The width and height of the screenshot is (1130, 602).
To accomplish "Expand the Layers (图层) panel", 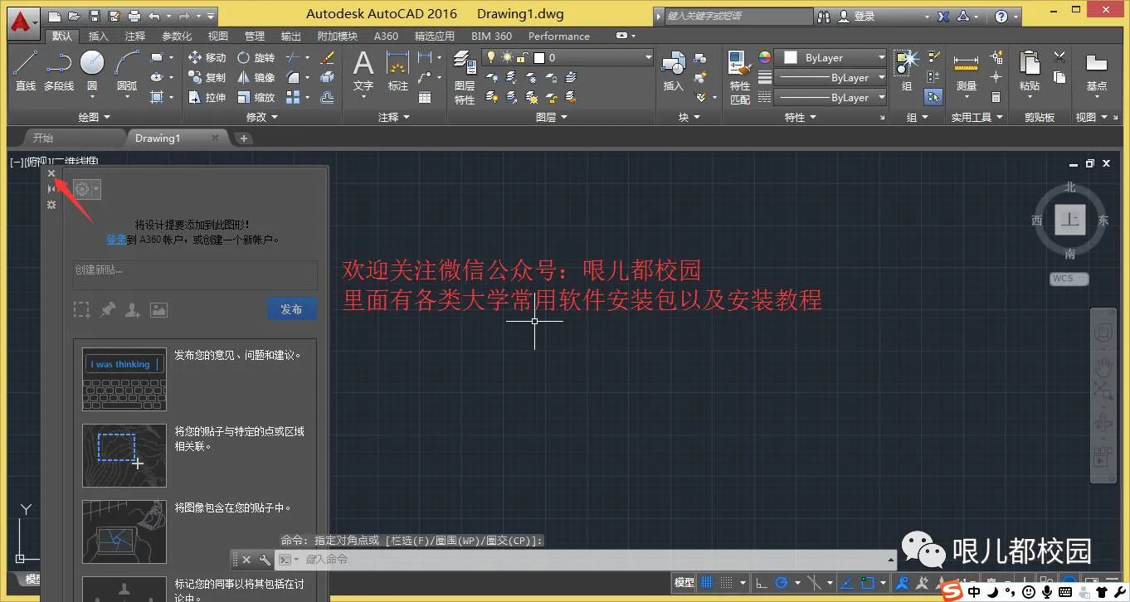I will click(x=552, y=118).
